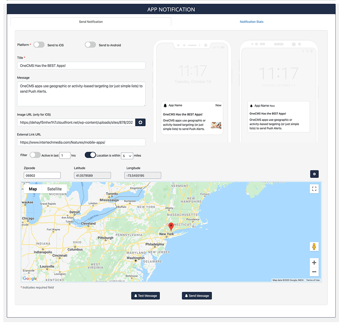Click Toronto label on the map
Viewport: 339px width, 326px height.
(112, 194)
